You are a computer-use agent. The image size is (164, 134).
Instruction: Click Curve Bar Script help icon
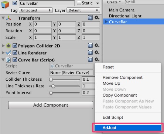[x=90, y=60]
